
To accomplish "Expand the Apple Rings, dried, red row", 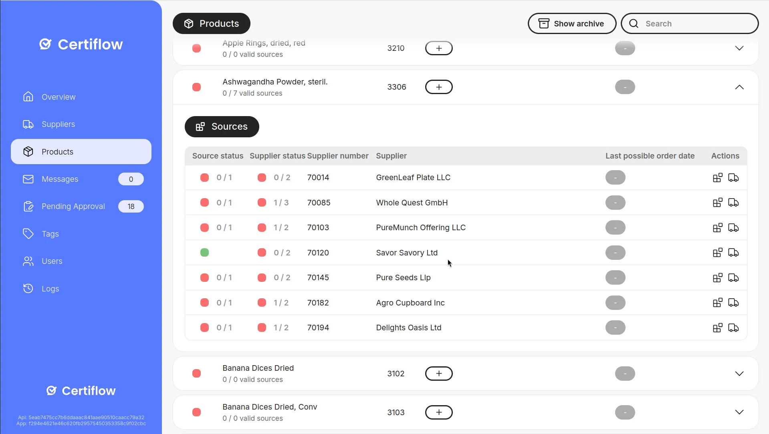I will click(x=739, y=48).
